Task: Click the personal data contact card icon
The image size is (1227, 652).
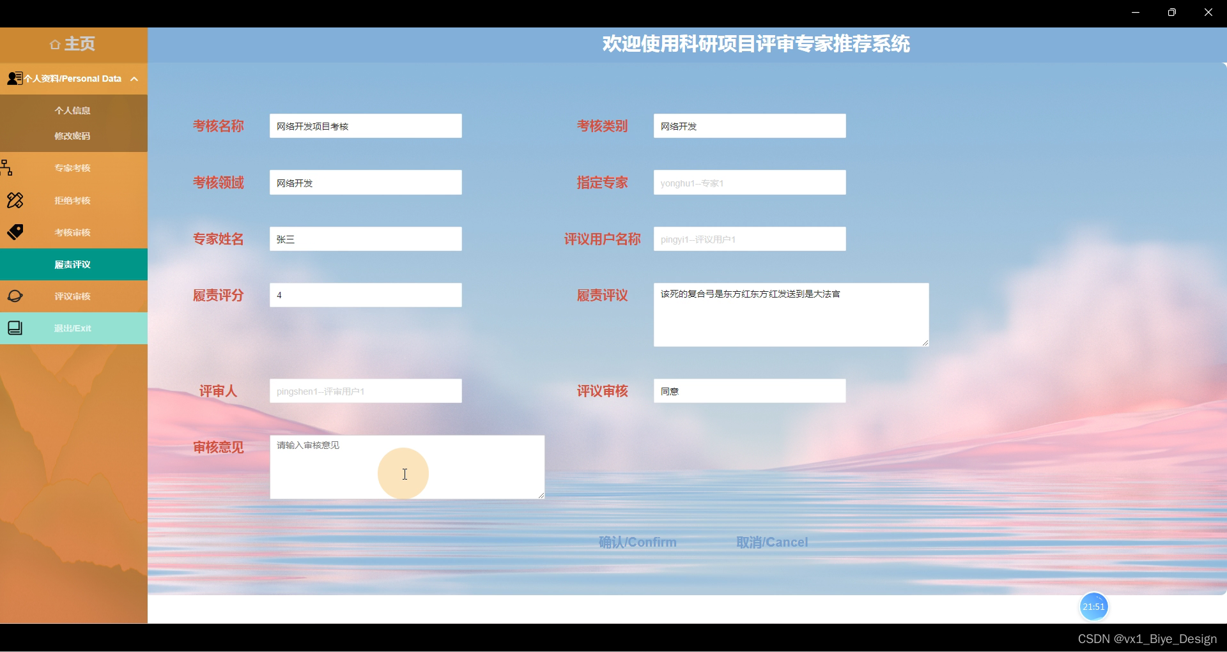Action: click(15, 79)
